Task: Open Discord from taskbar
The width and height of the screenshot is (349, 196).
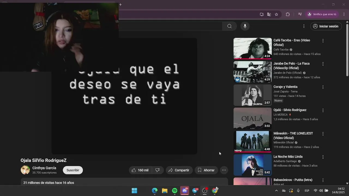Action: point(185,191)
